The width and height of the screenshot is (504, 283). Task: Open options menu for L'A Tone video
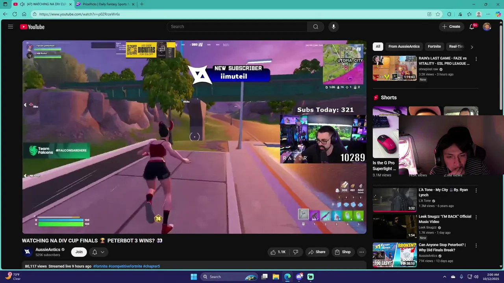[x=476, y=190]
